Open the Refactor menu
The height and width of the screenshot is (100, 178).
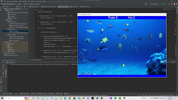25,1
